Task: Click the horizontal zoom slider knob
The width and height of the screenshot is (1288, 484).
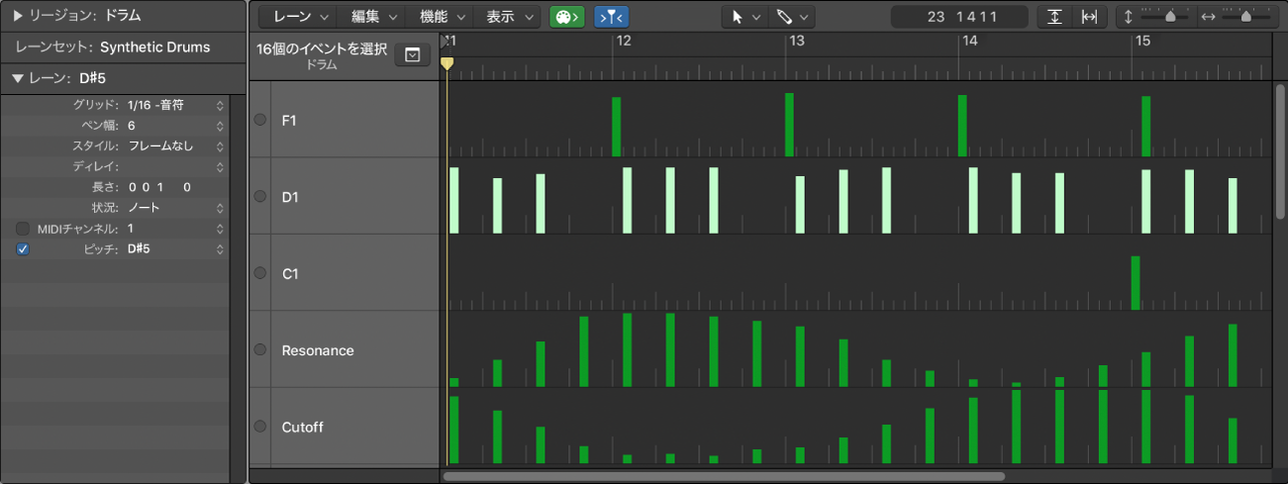Action: 1245,17
